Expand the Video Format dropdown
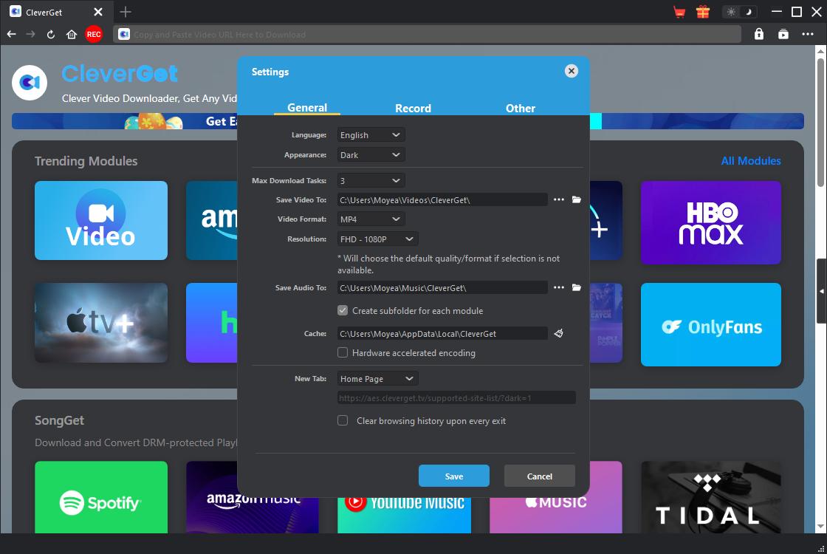 point(371,219)
